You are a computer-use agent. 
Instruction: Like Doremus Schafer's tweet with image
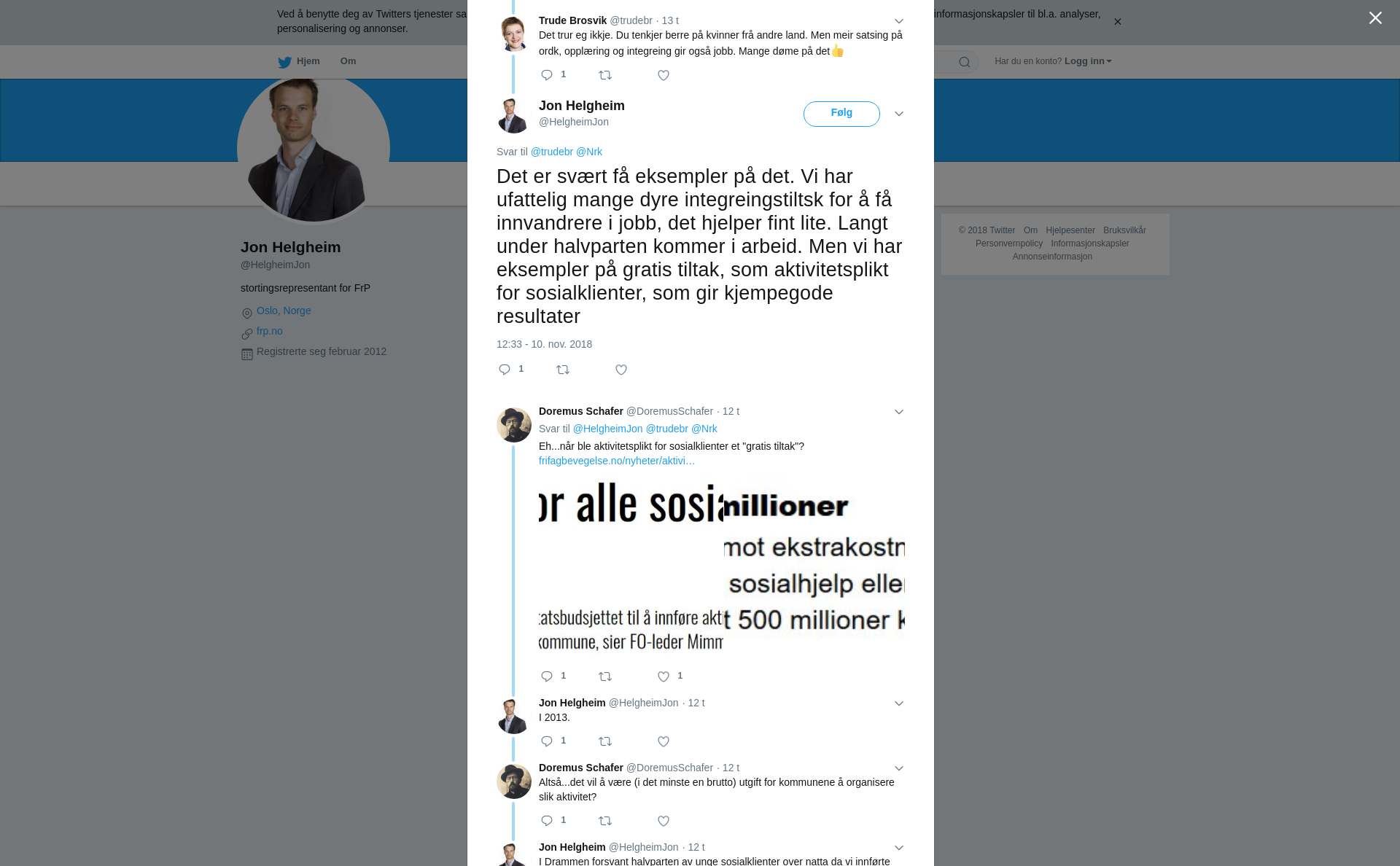tap(663, 676)
